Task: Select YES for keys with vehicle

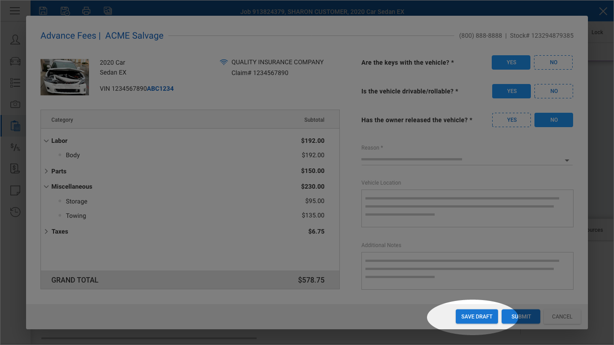Action: click(x=511, y=62)
